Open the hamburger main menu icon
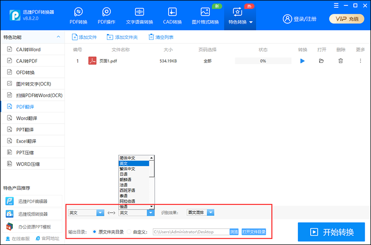 (x=336, y=5)
